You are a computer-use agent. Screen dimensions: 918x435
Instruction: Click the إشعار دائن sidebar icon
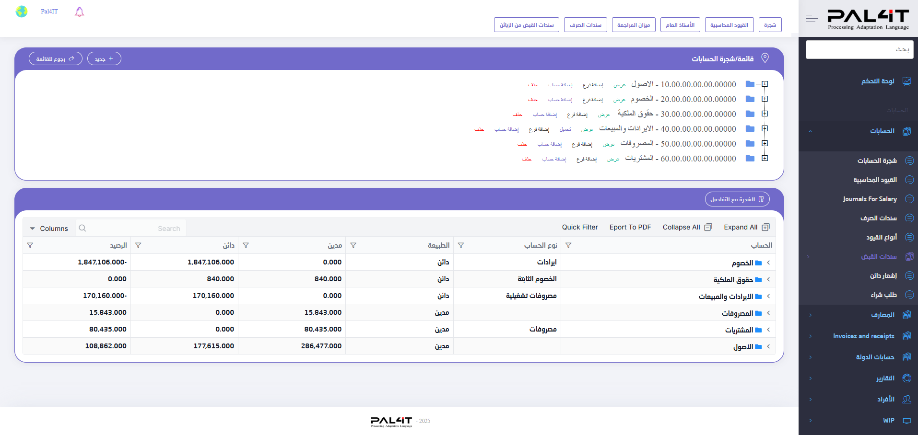point(909,275)
